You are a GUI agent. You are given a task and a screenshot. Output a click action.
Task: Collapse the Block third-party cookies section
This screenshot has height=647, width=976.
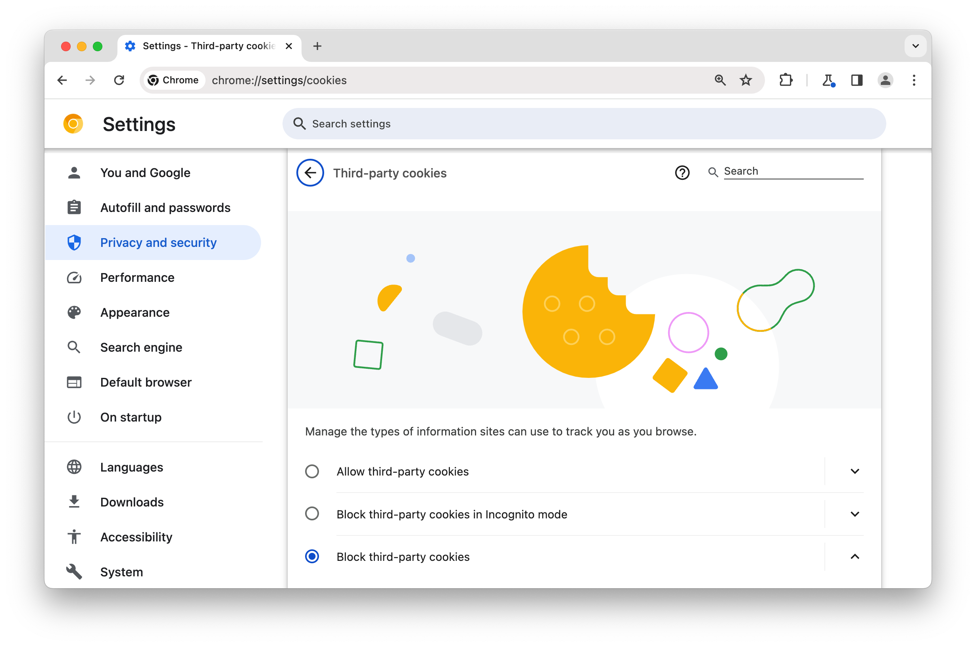(855, 557)
